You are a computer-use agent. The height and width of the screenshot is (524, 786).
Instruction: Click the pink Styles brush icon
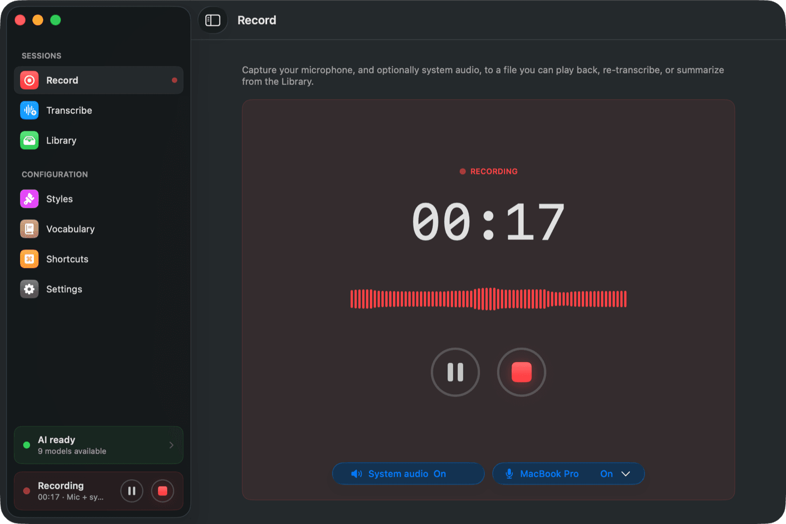pos(29,199)
